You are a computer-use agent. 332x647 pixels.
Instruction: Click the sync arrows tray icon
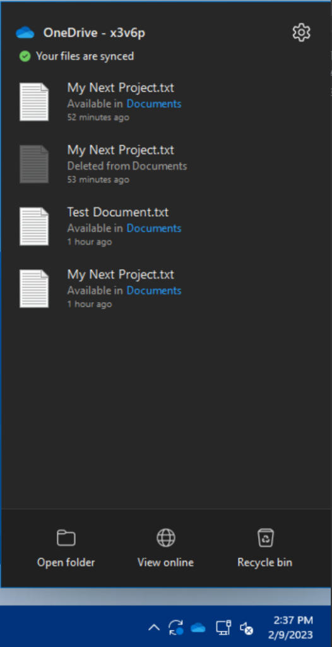point(175,627)
